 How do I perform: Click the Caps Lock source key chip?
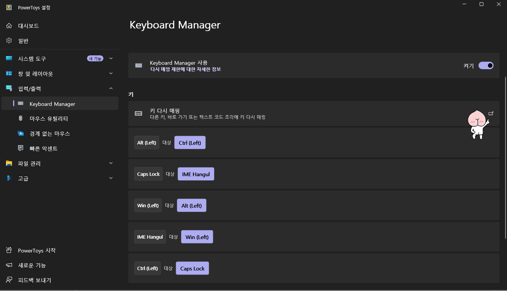coord(148,174)
